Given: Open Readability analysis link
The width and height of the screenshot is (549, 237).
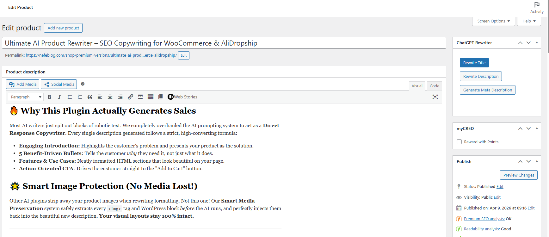Looking at the screenshot, I should (482, 229).
